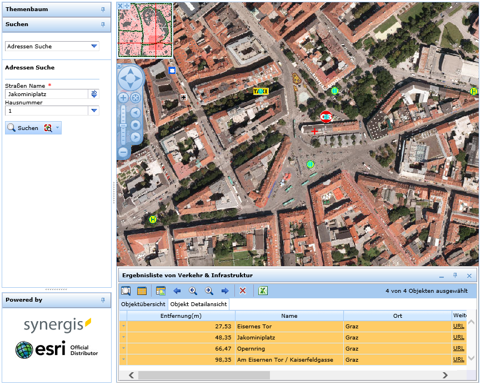The image size is (481, 385).
Task: Click the full extent globe button in navigation
Action: [134, 98]
